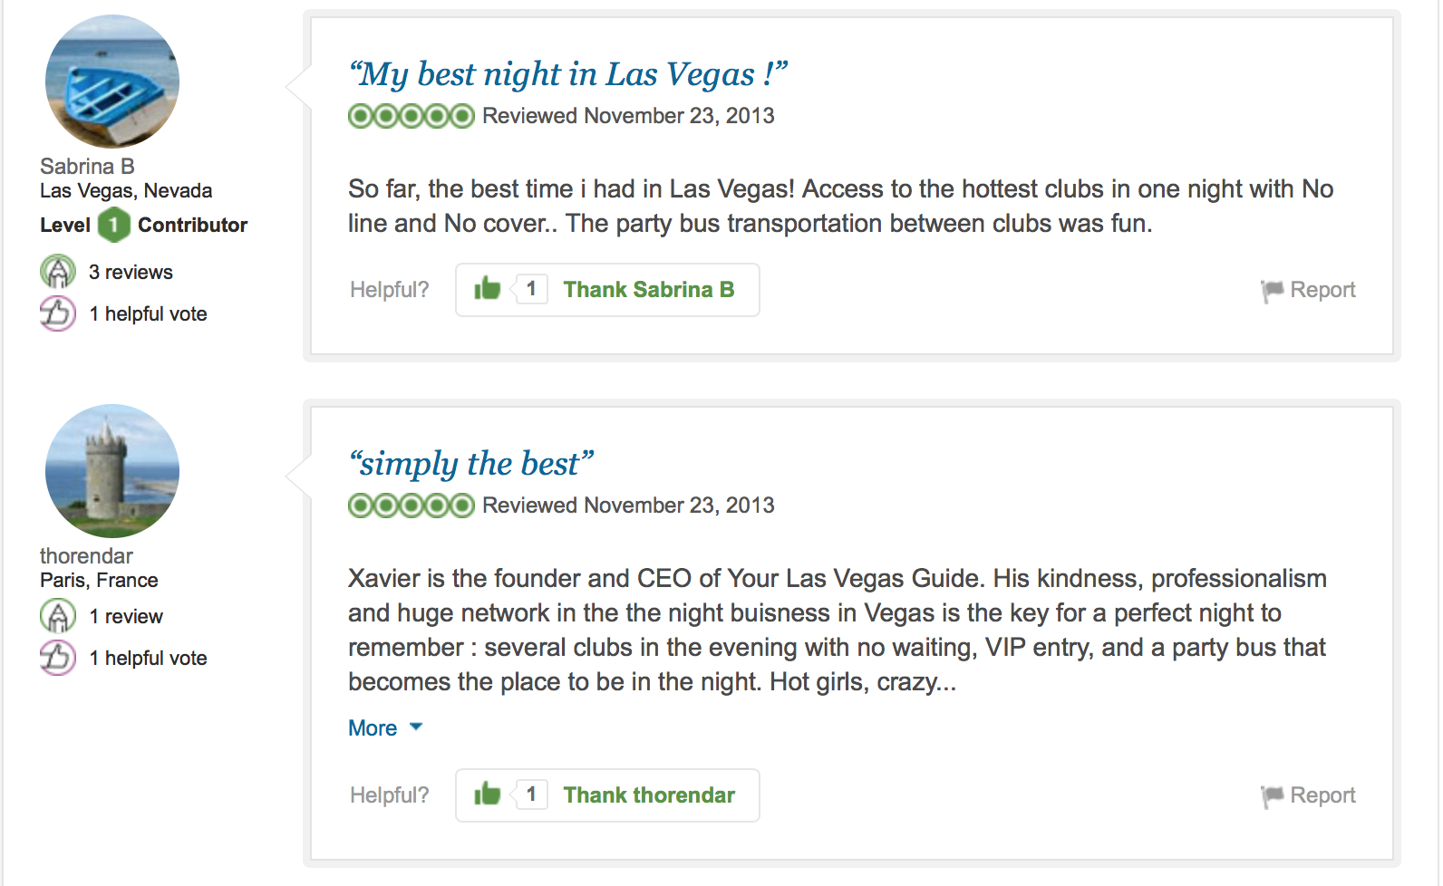Open the "My best night in Las Vegas !" review
This screenshot has height=886, width=1443.
568,74
